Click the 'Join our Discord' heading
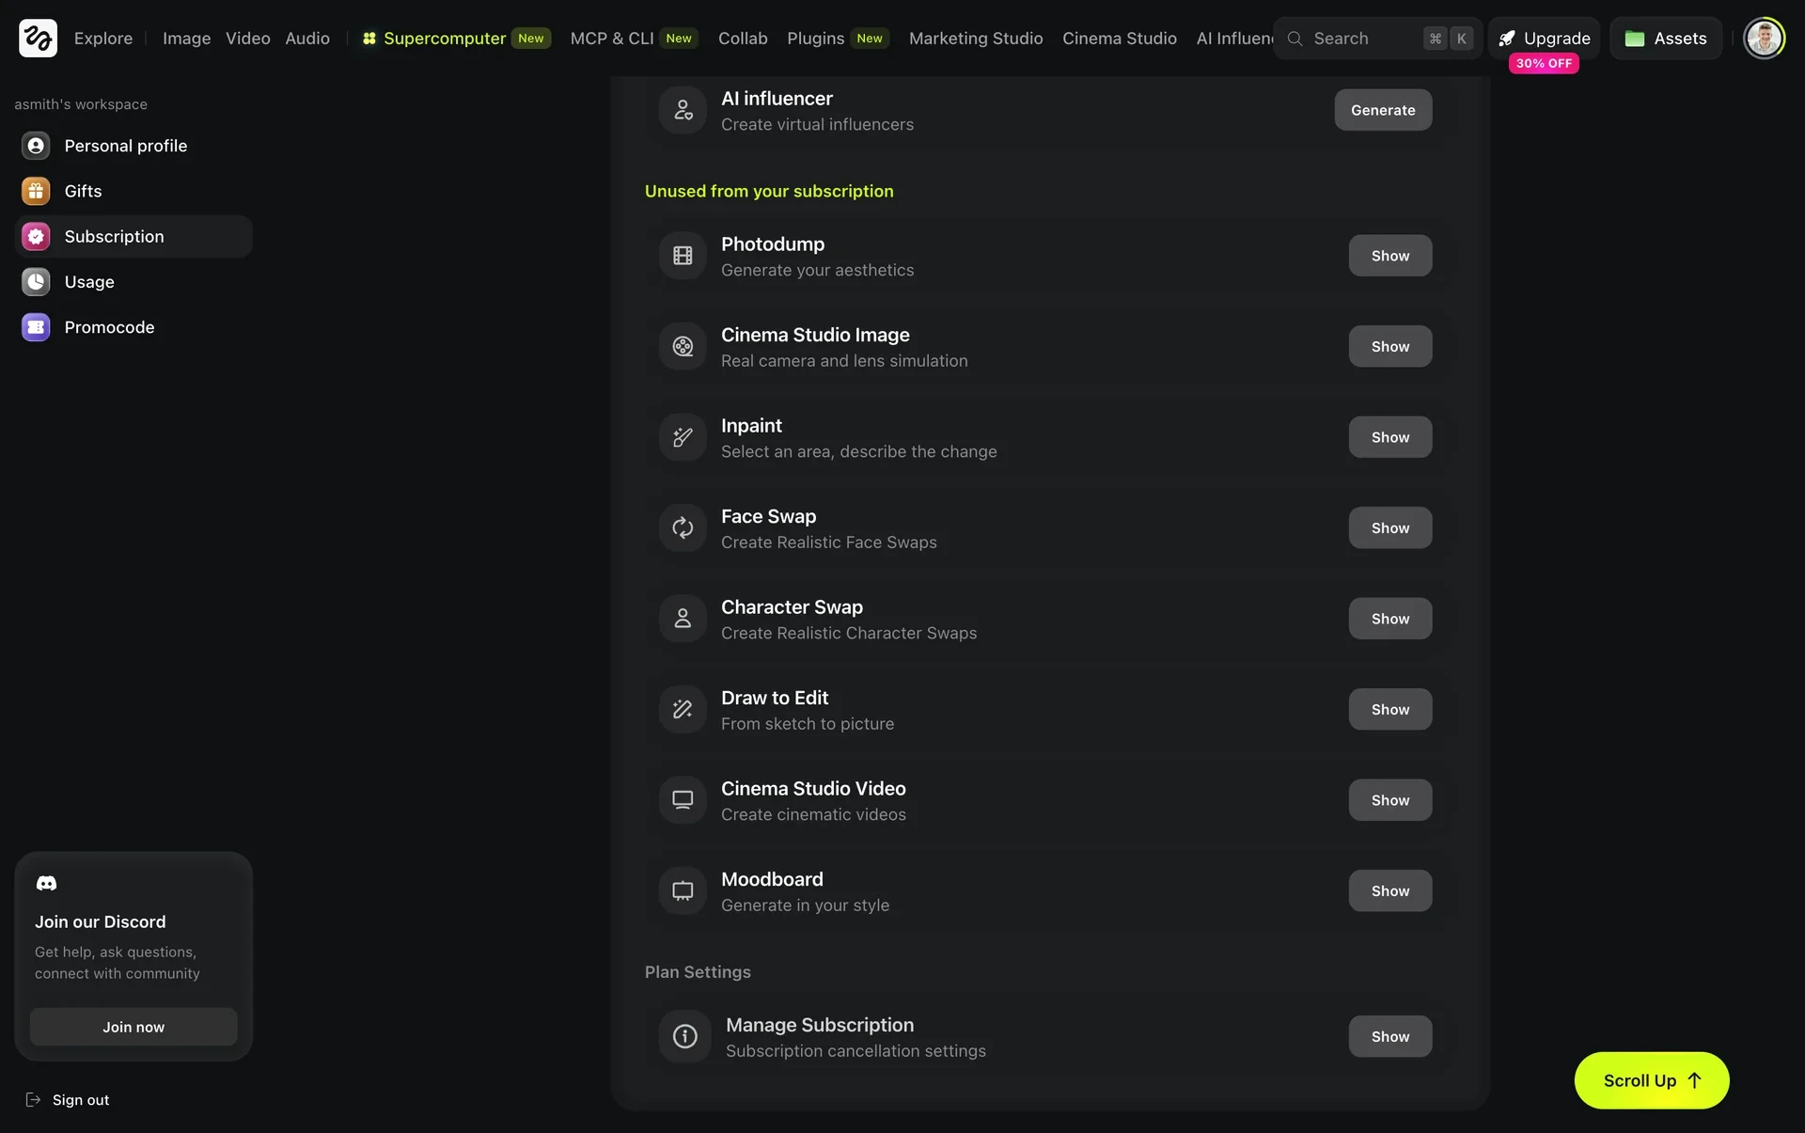 (101, 921)
